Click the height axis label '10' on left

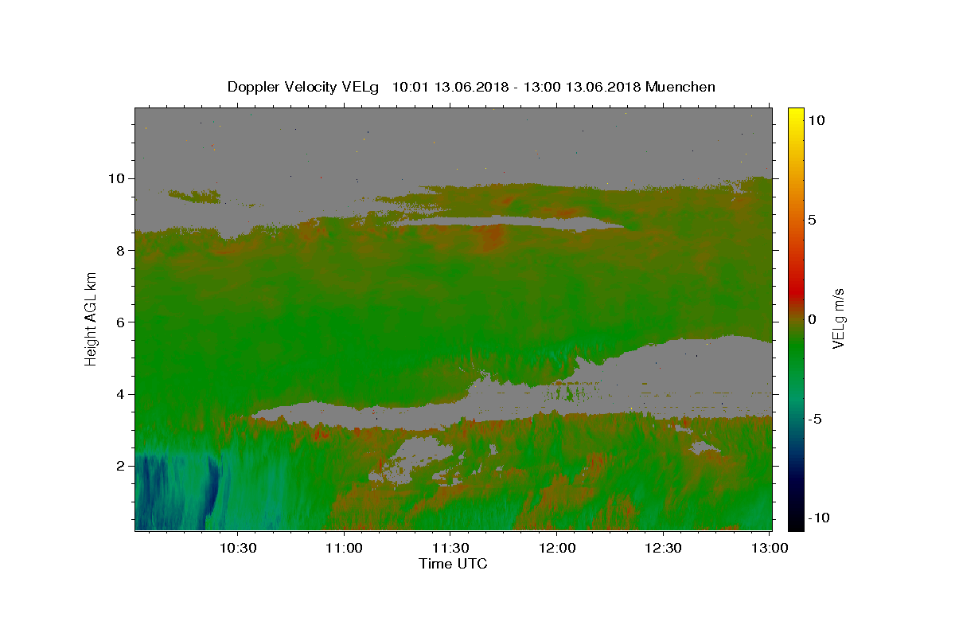click(x=117, y=178)
